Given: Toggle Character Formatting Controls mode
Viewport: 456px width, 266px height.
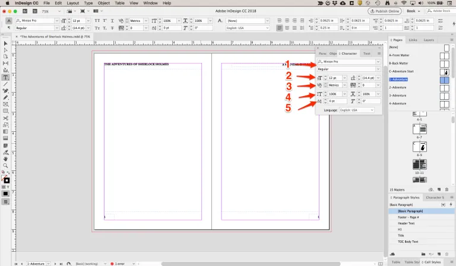Looking at the screenshot, I should [x=9, y=21].
